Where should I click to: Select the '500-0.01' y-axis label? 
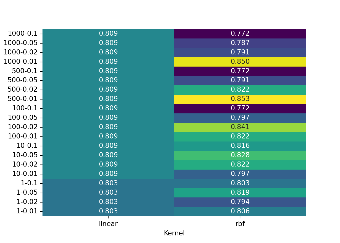tap(23, 99)
